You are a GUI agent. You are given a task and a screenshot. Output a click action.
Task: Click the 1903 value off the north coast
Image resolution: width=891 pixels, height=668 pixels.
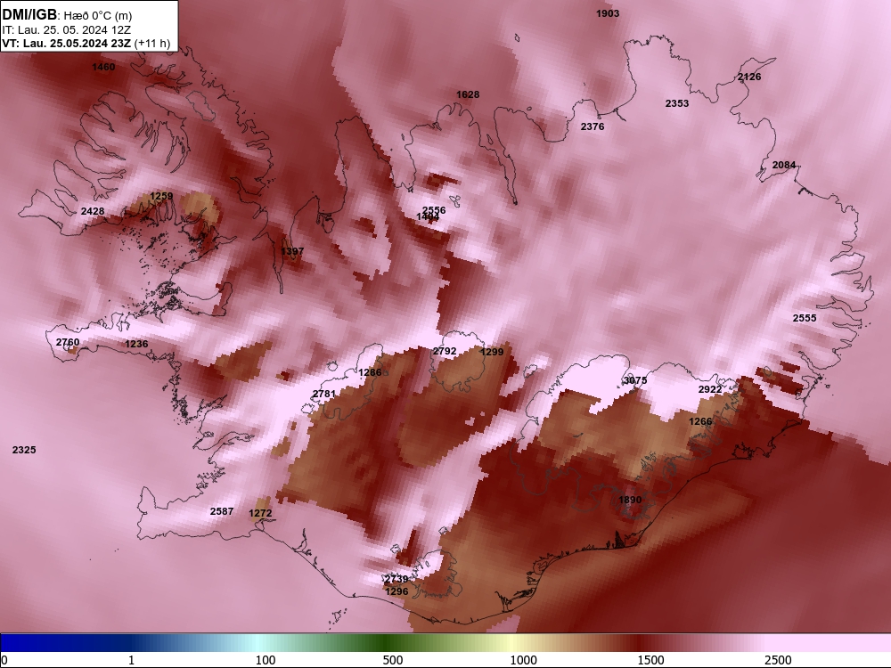click(608, 13)
